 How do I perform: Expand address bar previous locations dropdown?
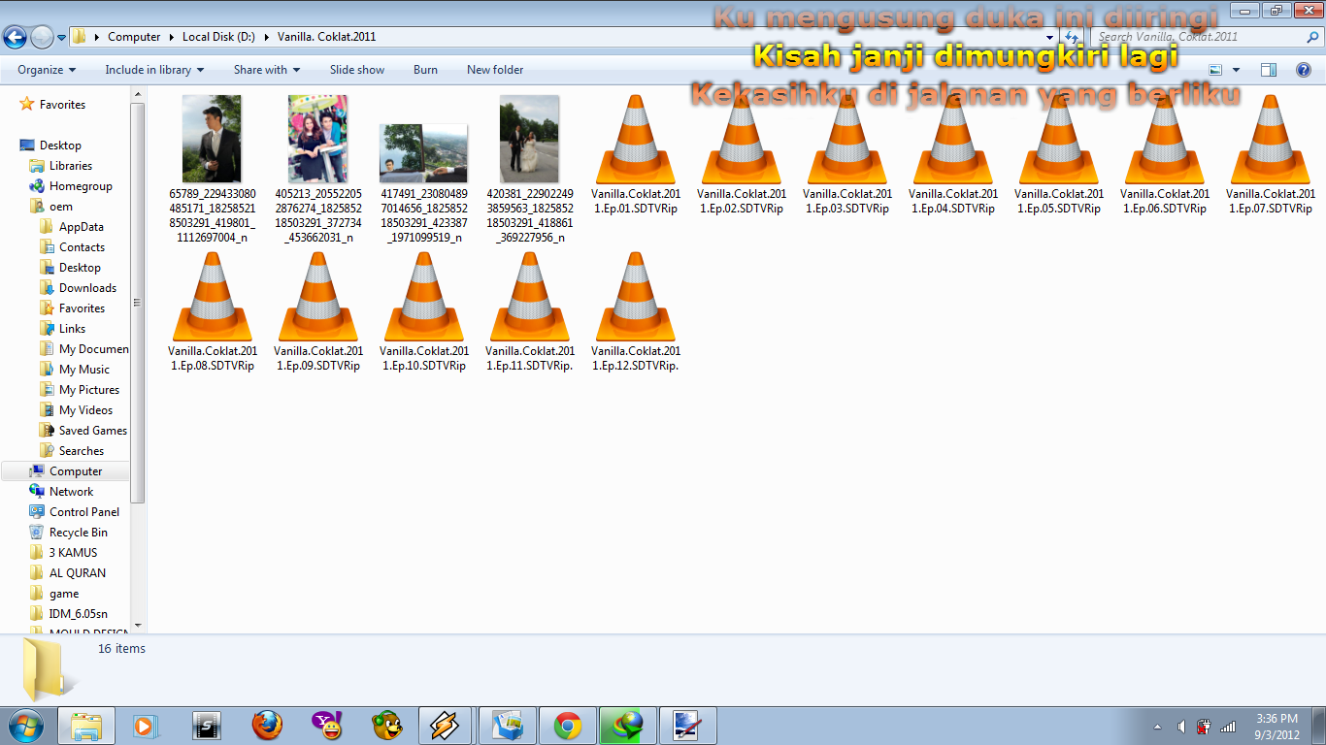tap(1050, 37)
